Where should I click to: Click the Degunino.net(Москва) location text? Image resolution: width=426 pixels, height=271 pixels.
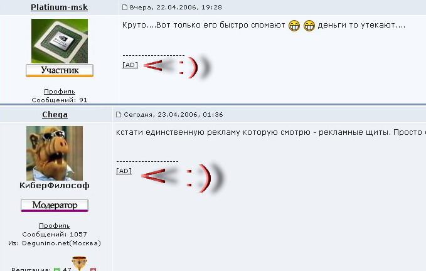(61, 243)
